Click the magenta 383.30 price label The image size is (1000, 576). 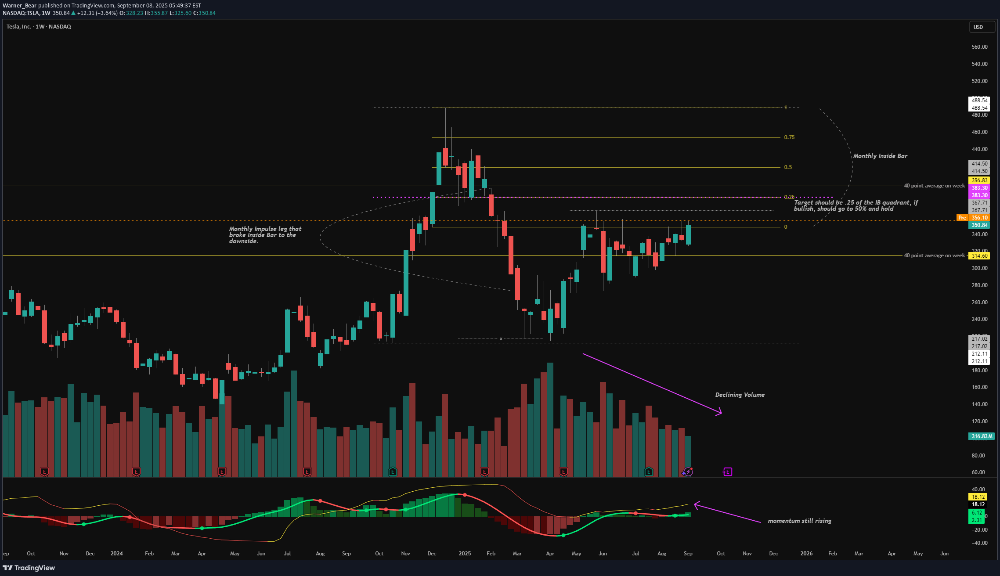click(979, 188)
